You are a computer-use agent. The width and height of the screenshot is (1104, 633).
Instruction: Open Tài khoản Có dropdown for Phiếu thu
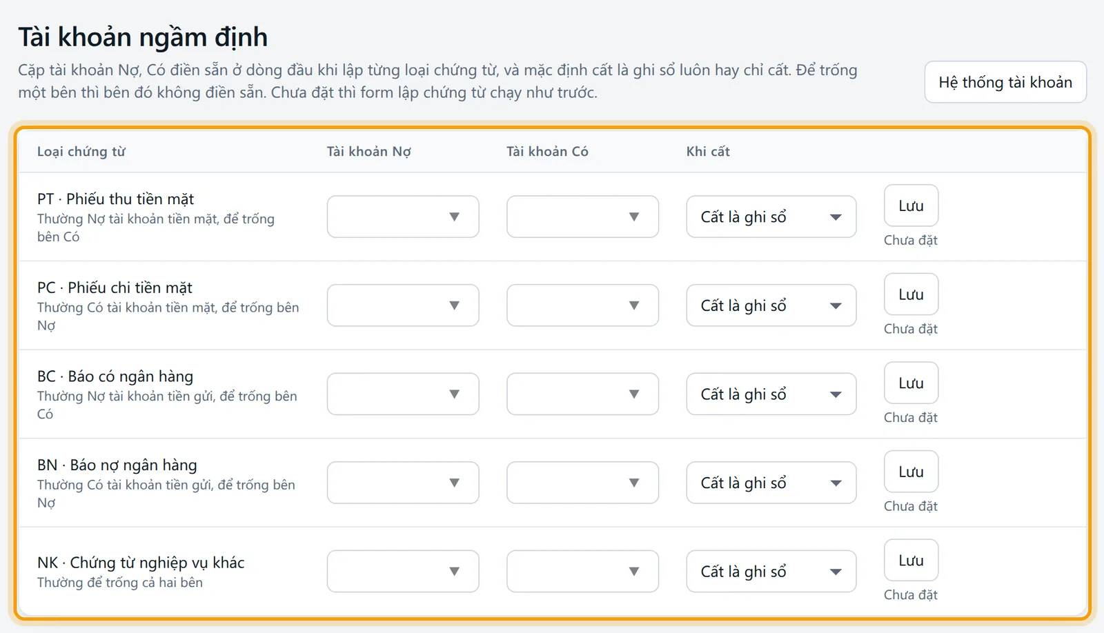point(582,217)
